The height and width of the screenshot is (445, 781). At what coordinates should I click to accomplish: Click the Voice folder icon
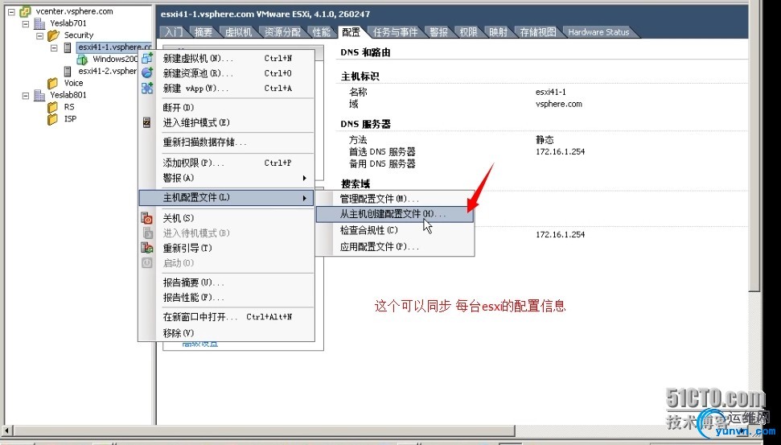click(x=53, y=83)
